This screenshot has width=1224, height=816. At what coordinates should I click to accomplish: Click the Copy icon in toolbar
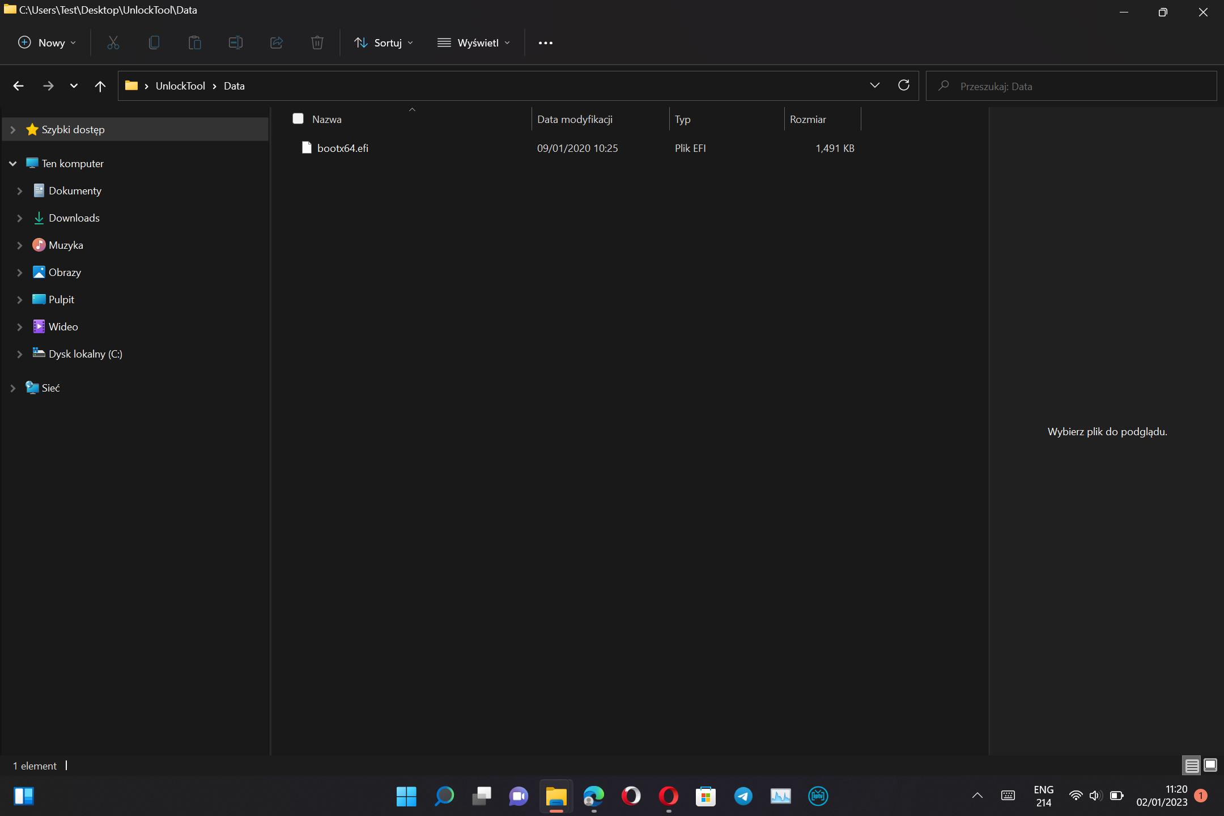(154, 42)
